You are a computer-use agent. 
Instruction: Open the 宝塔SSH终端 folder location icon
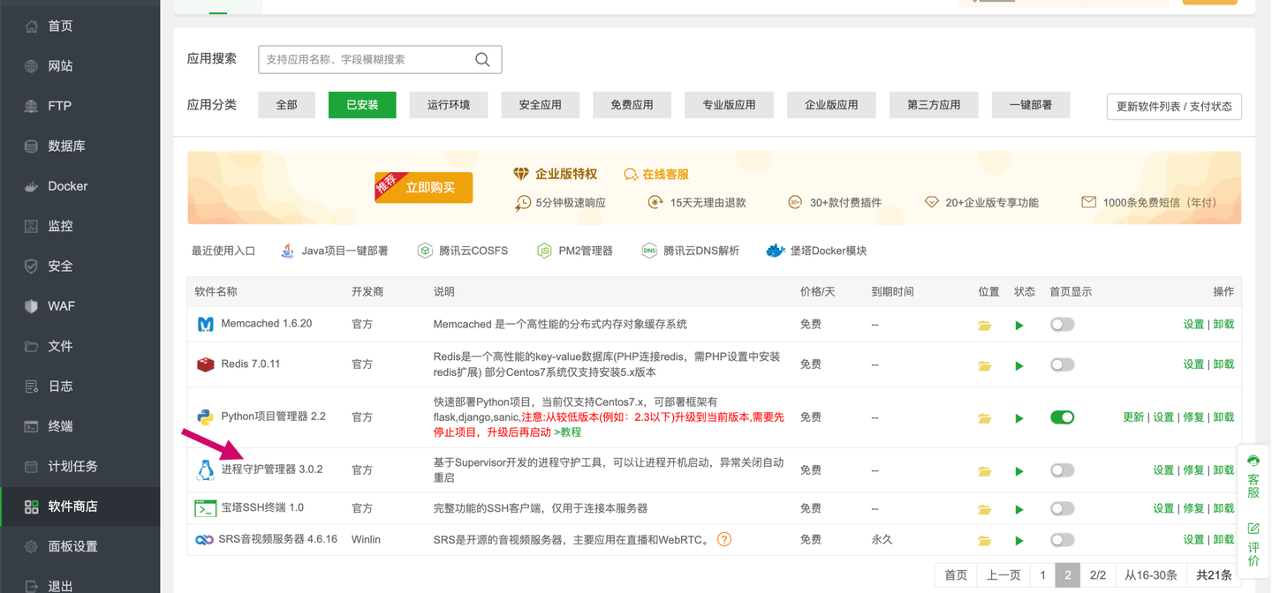984,509
